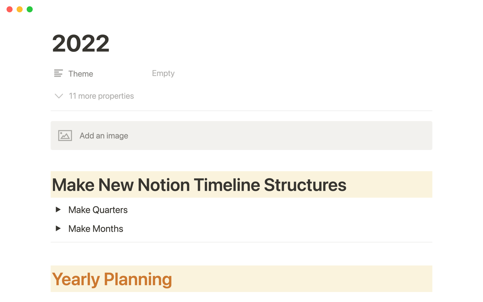Image resolution: width=483 pixels, height=302 pixels.
Task: Select the divider line below Make Months
Action: click(x=241, y=242)
